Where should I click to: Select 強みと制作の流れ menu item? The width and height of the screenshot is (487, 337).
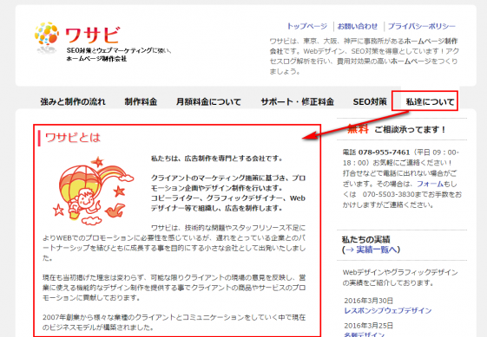click(x=73, y=101)
